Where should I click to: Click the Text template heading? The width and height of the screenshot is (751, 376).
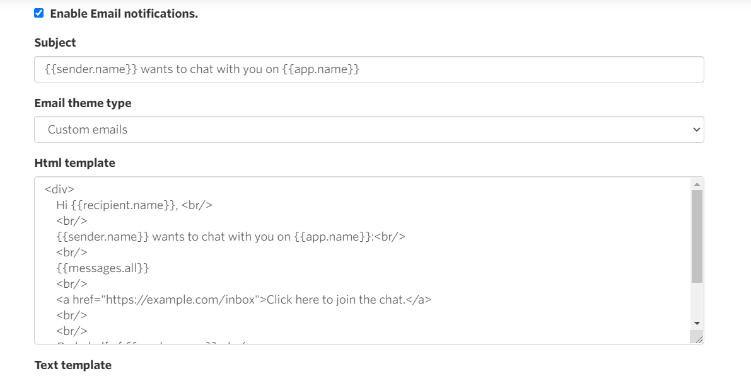pos(73,365)
